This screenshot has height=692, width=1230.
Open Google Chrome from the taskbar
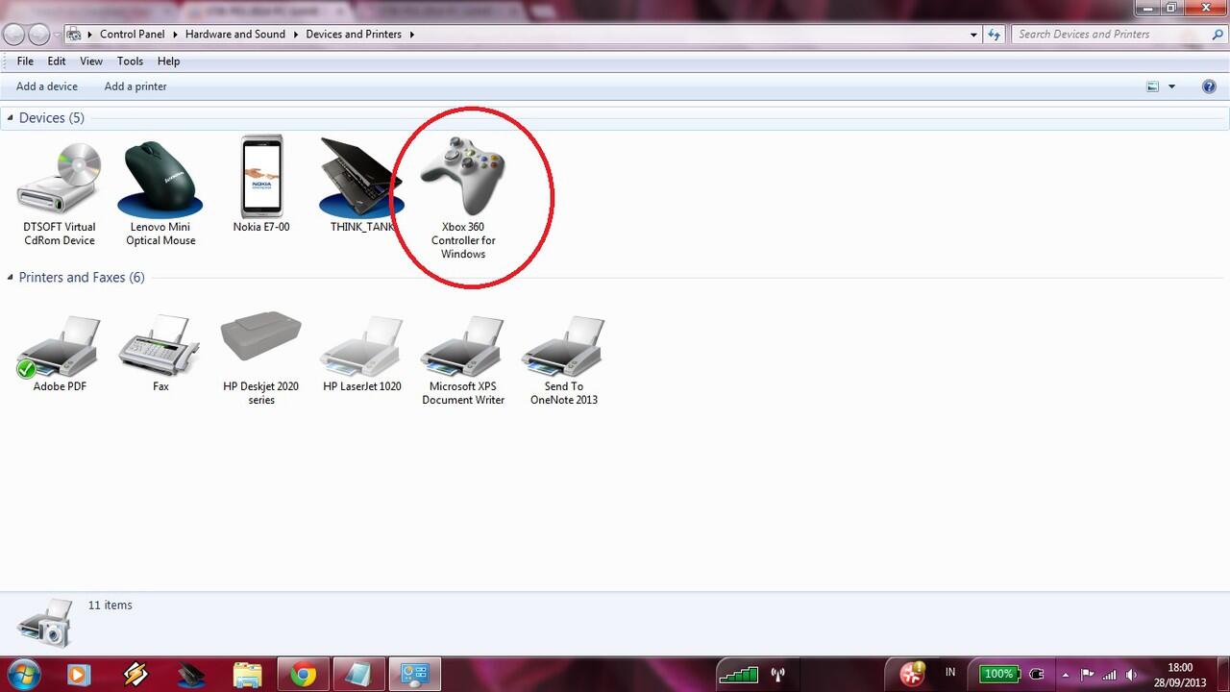(304, 675)
